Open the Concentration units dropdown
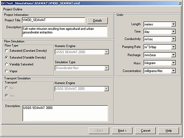 click(x=173, y=71)
